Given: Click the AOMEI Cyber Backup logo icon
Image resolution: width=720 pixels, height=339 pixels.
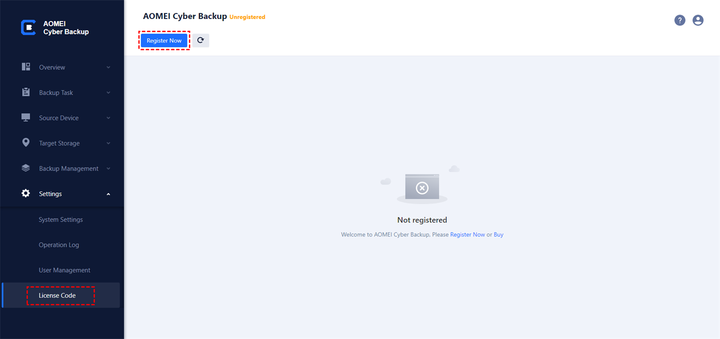Looking at the screenshot, I should (x=28, y=28).
